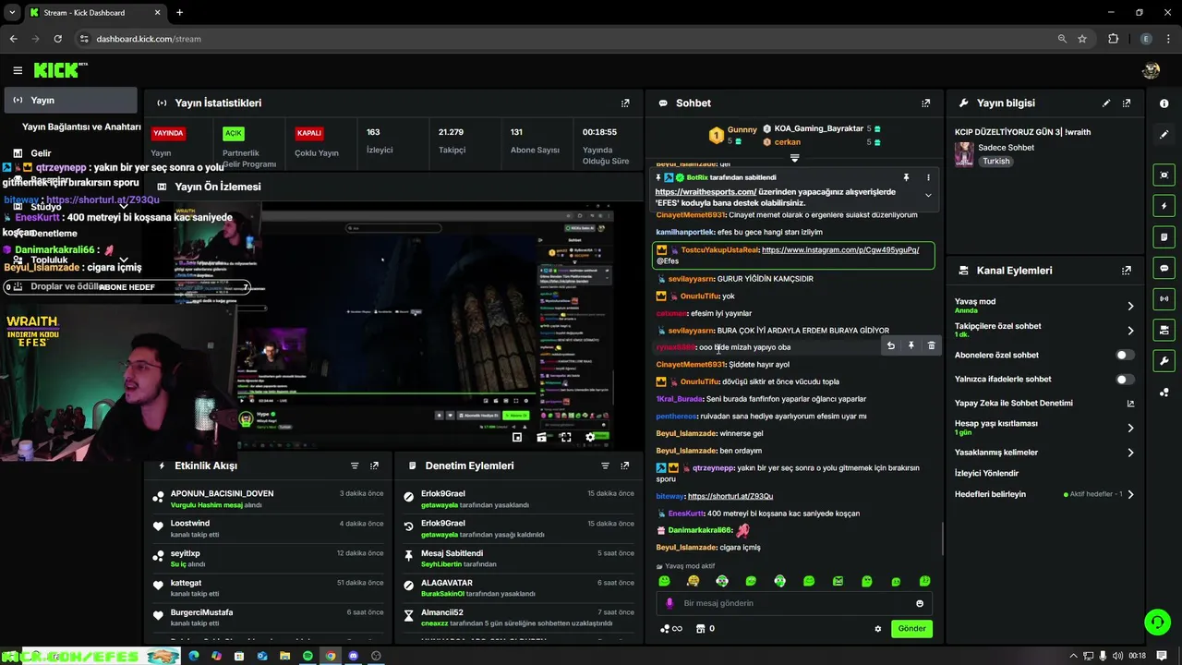The image size is (1182, 665).
Task: Open Yayın Bağlantısı ve Anahtarı sidebar item
Action: coord(81,127)
